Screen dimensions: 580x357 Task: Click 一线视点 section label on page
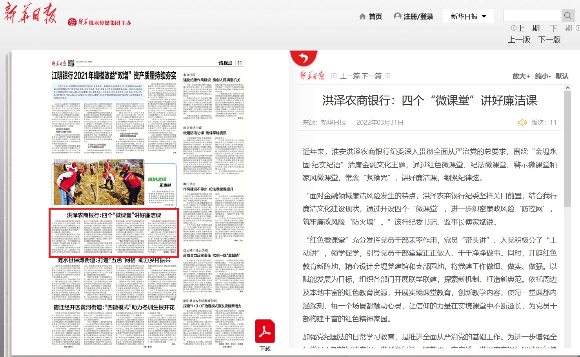pyautogui.click(x=224, y=63)
